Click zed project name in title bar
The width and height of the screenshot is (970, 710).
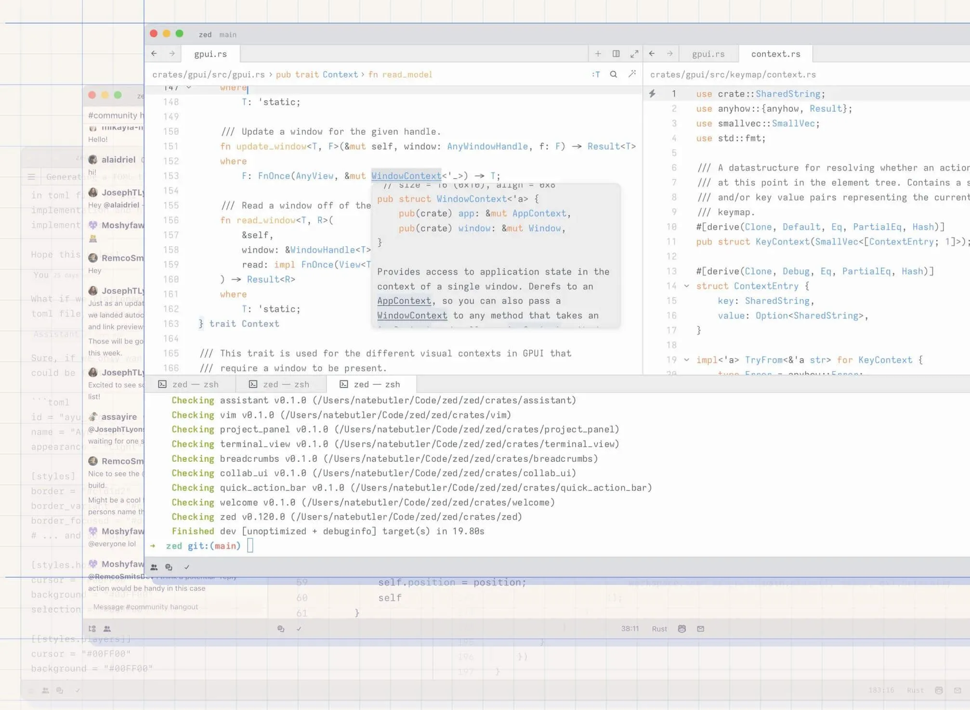(205, 35)
